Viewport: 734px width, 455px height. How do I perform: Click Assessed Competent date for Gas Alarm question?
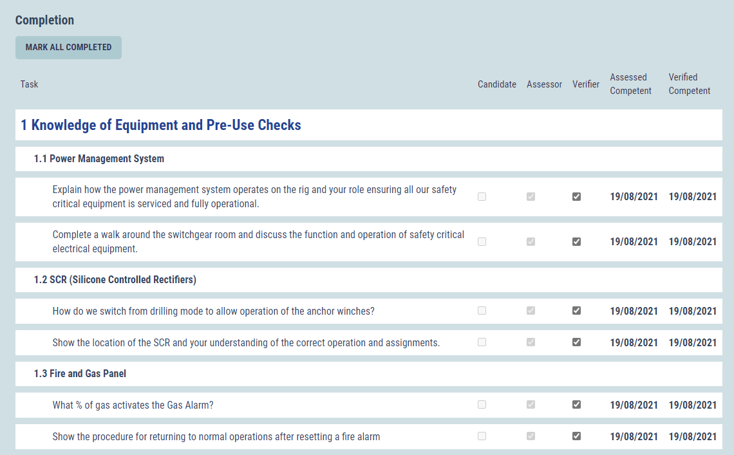pos(634,405)
